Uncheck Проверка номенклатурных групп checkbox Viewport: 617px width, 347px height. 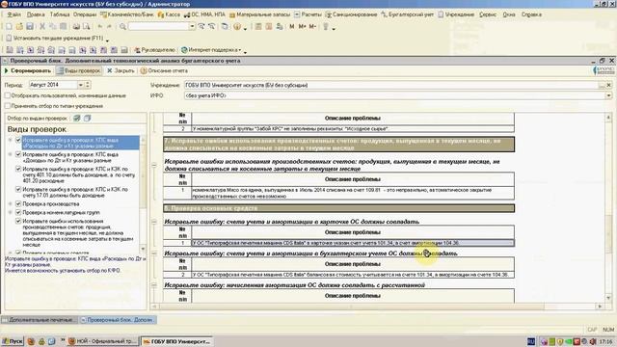click(18, 212)
